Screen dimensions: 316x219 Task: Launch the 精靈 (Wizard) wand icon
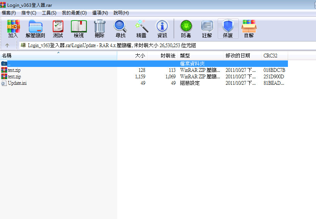(x=141, y=29)
